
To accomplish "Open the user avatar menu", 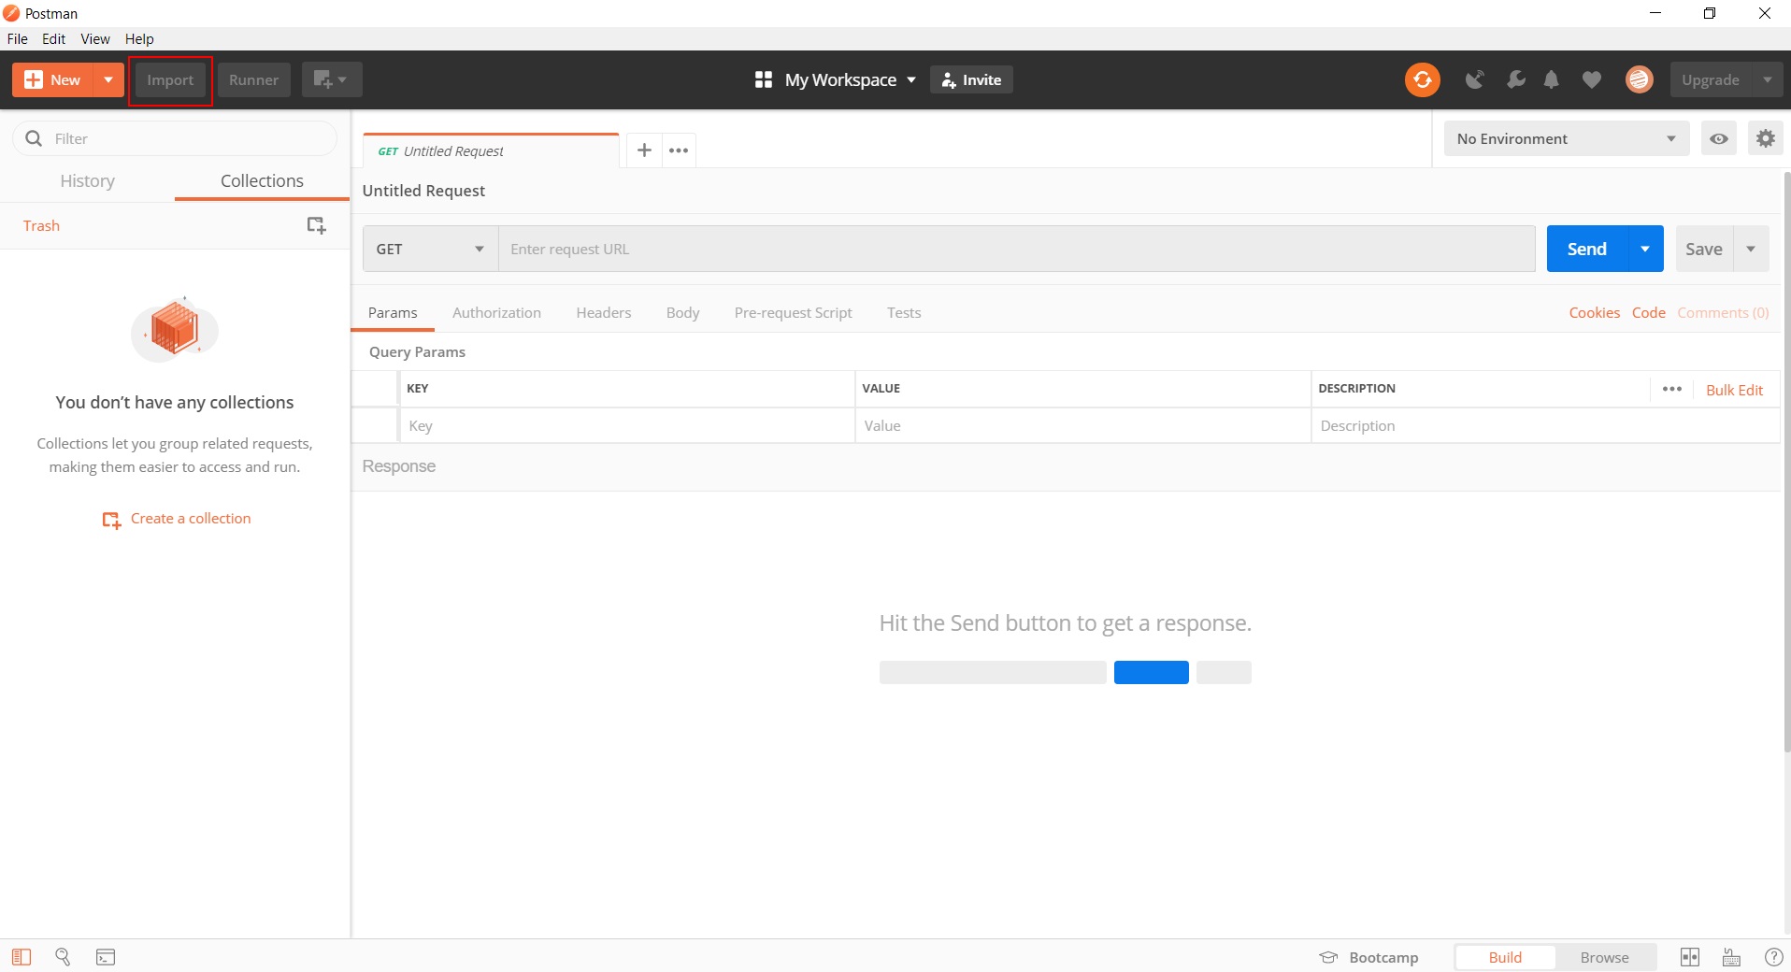I will point(1639,79).
